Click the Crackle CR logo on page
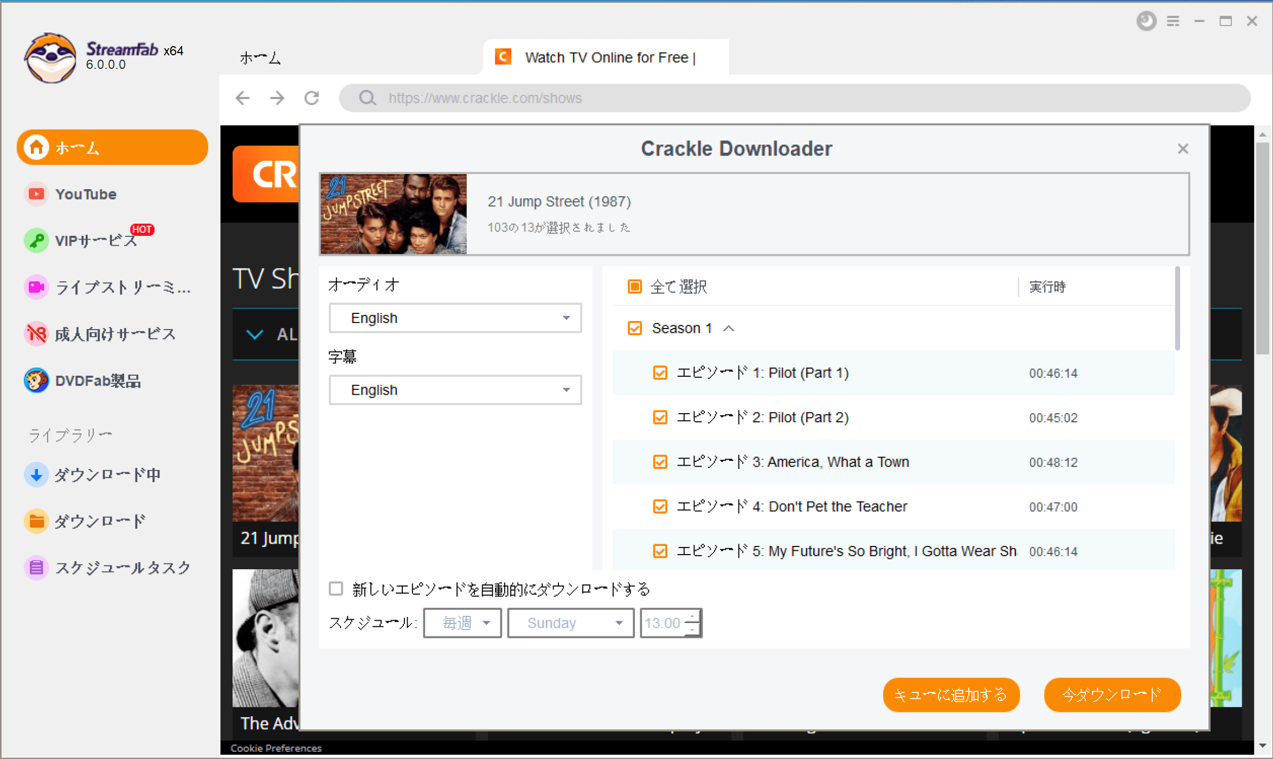 click(266, 174)
